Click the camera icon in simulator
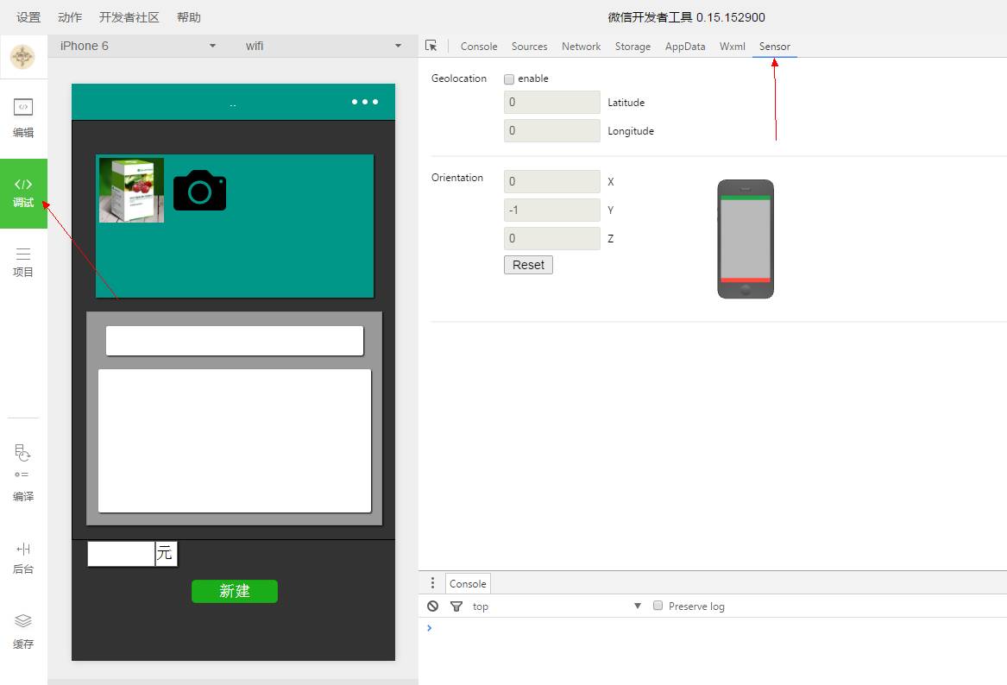 [199, 190]
